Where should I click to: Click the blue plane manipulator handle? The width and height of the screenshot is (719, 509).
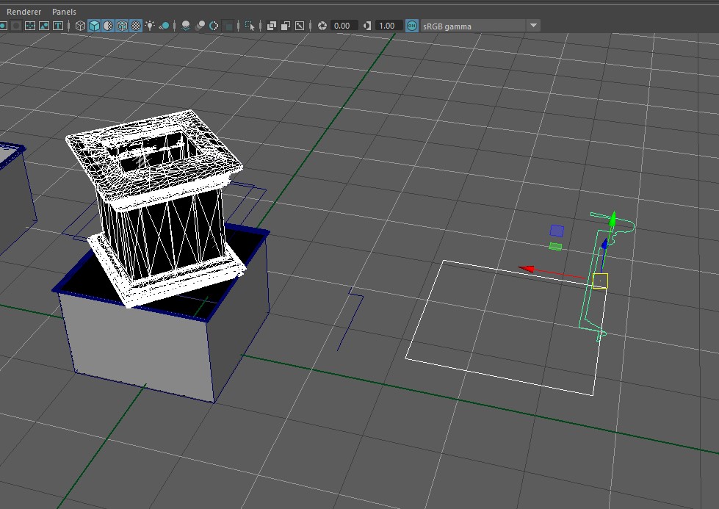[557, 231]
